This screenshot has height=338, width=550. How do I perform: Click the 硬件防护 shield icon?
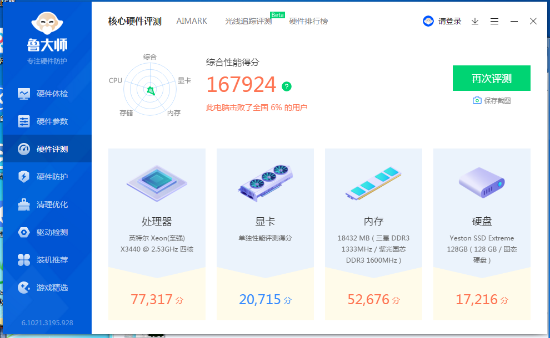(x=24, y=177)
